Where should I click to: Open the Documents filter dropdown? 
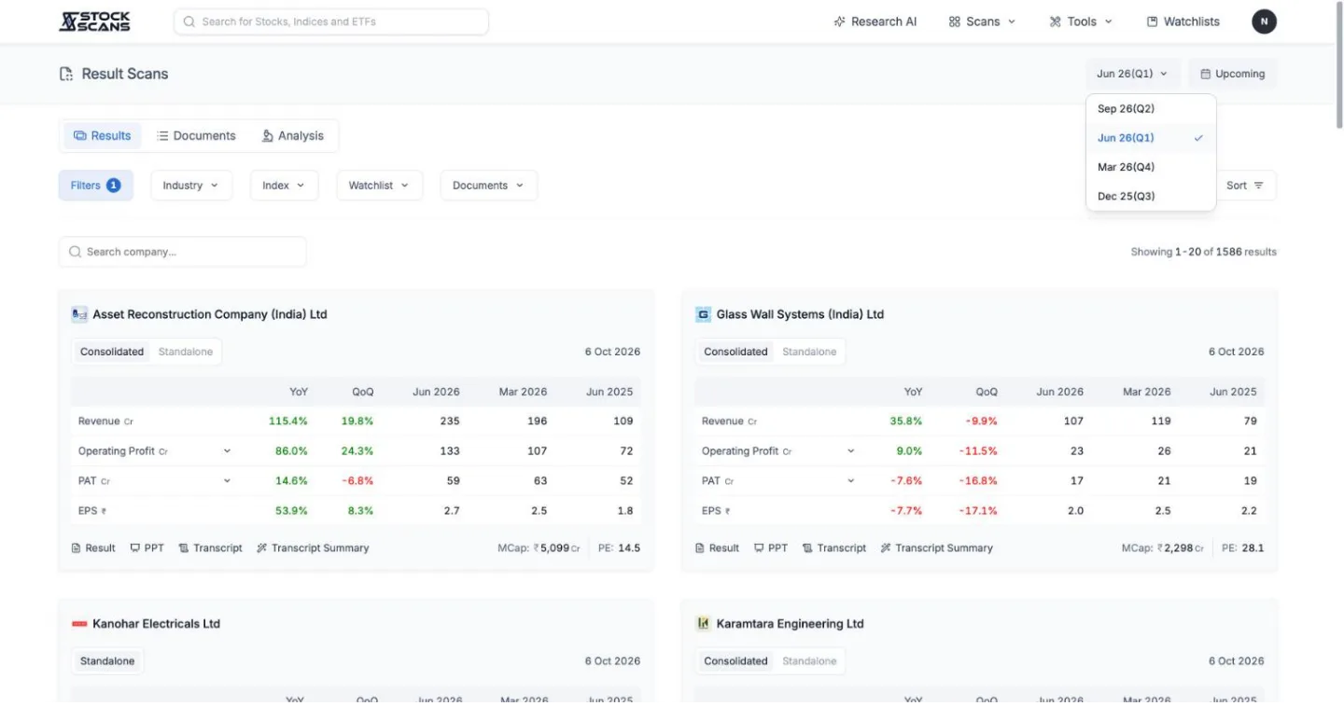click(488, 186)
